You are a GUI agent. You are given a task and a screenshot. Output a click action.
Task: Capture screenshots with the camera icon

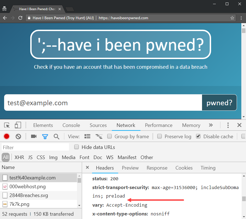pos(34,136)
